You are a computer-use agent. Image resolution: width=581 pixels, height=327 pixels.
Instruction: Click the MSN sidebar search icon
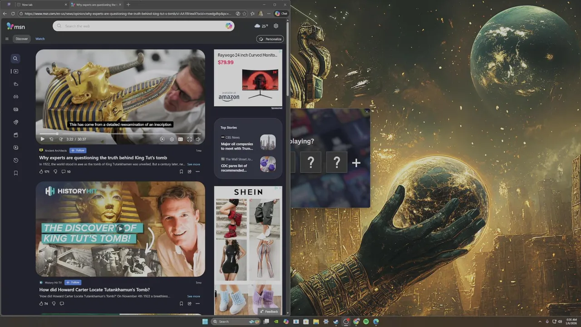[15, 58]
